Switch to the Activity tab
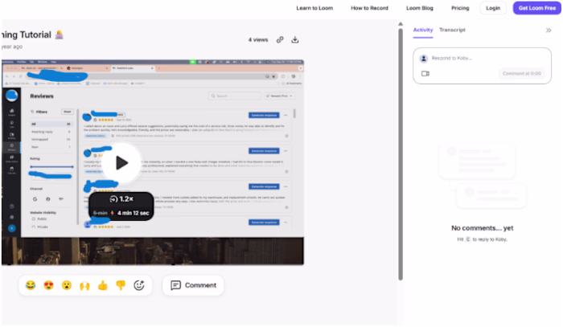Image resolution: width=563 pixels, height=327 pixels. tap(423, 30)
